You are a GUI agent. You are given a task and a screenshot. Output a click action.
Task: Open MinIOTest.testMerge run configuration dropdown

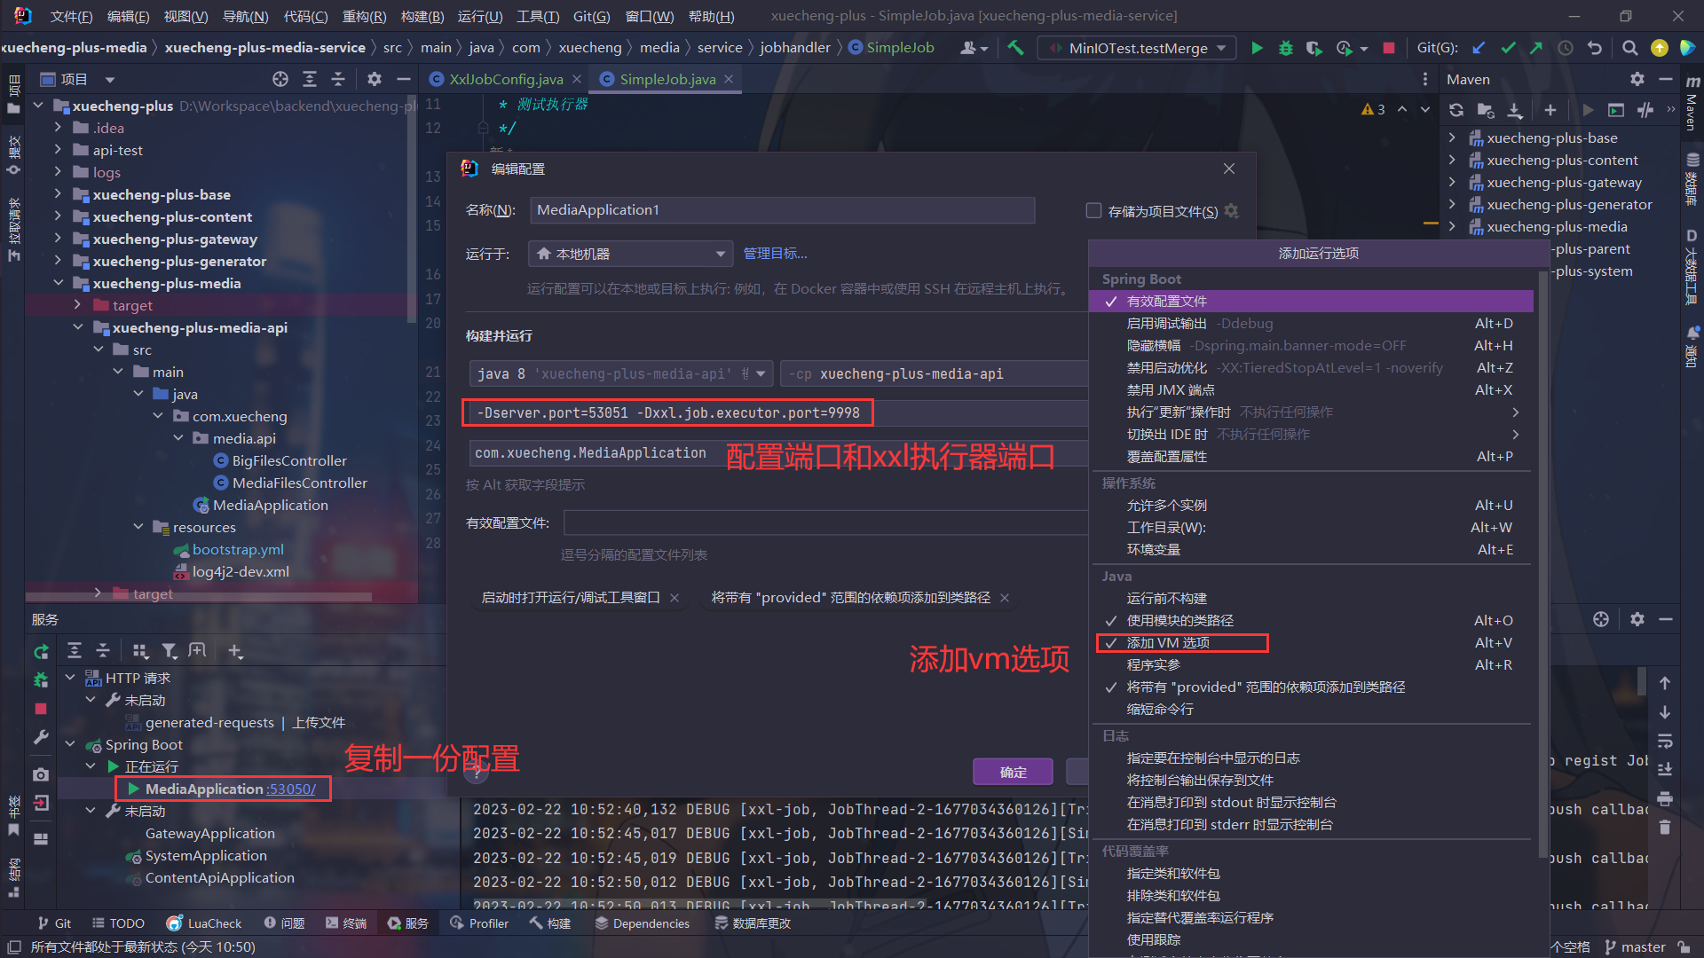(x=1138, y=48)
